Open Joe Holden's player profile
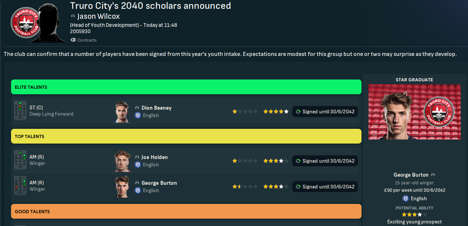 [154, 157]
